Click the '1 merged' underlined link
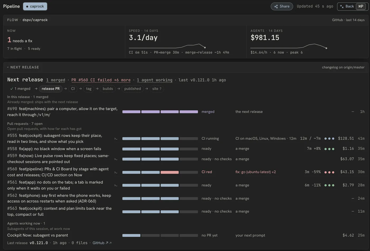 pyautogui.click(x=55, y=80)
